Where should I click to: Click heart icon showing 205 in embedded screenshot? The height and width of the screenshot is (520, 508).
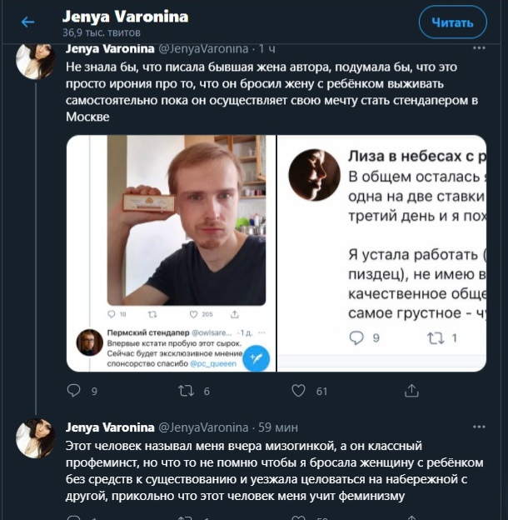pyautogui.click(x=197, y=315)
